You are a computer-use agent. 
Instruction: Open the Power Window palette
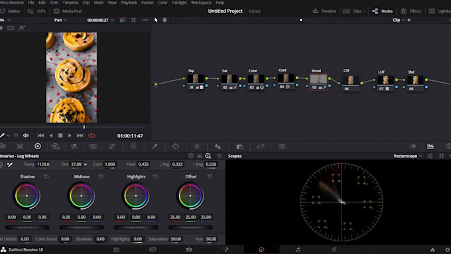pyautogui.click(x=176, y=147)
